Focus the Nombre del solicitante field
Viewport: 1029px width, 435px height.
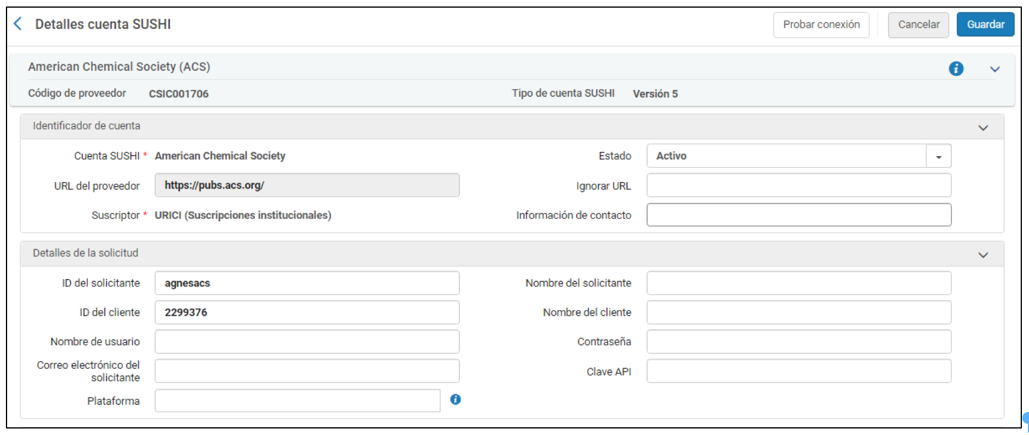(798, 283)
